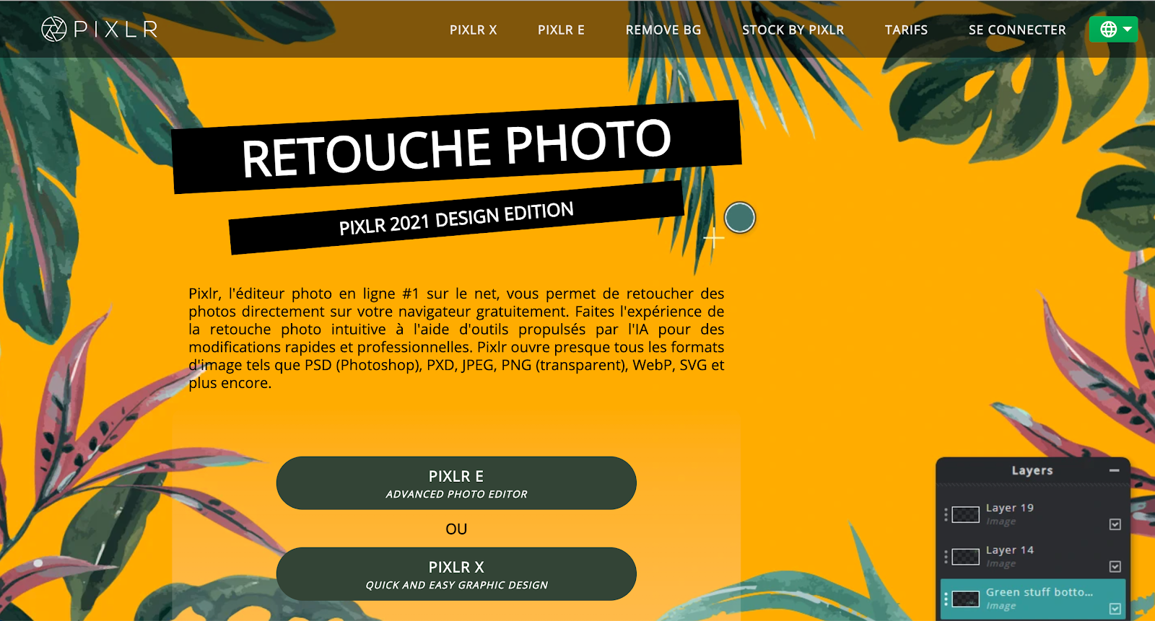Screen dimensions: 1155x621
Task: Launch PIXLR X quick graphic design button
Action: pos(456,574)
